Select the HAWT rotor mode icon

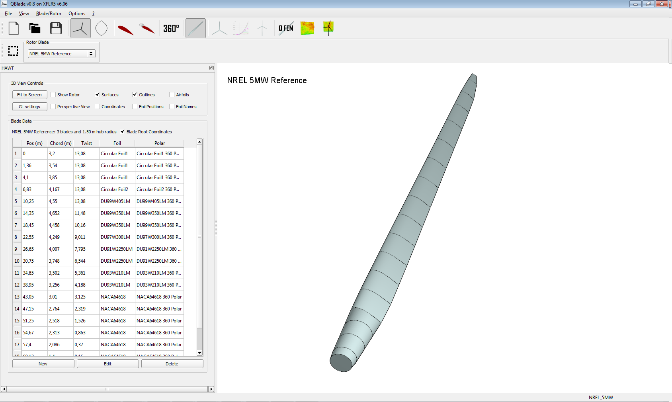80,28
